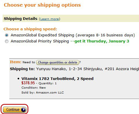Click the Quantity: 1 text
This screenshot has width=139, height=114.
point(47,83)
